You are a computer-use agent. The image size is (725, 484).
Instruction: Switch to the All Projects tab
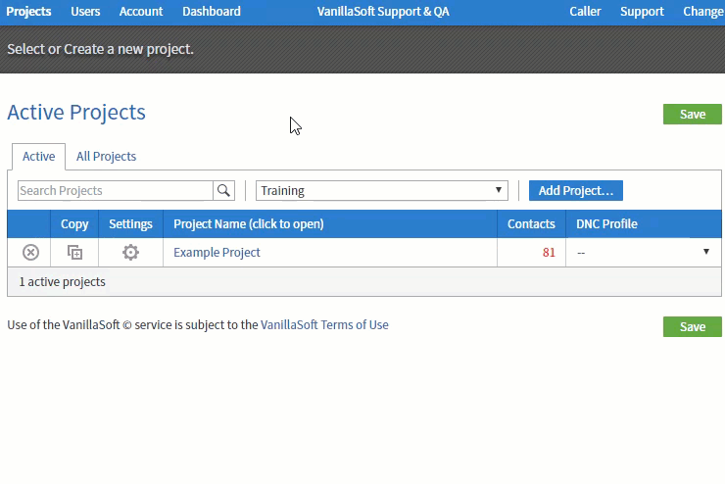click(106, 156)
